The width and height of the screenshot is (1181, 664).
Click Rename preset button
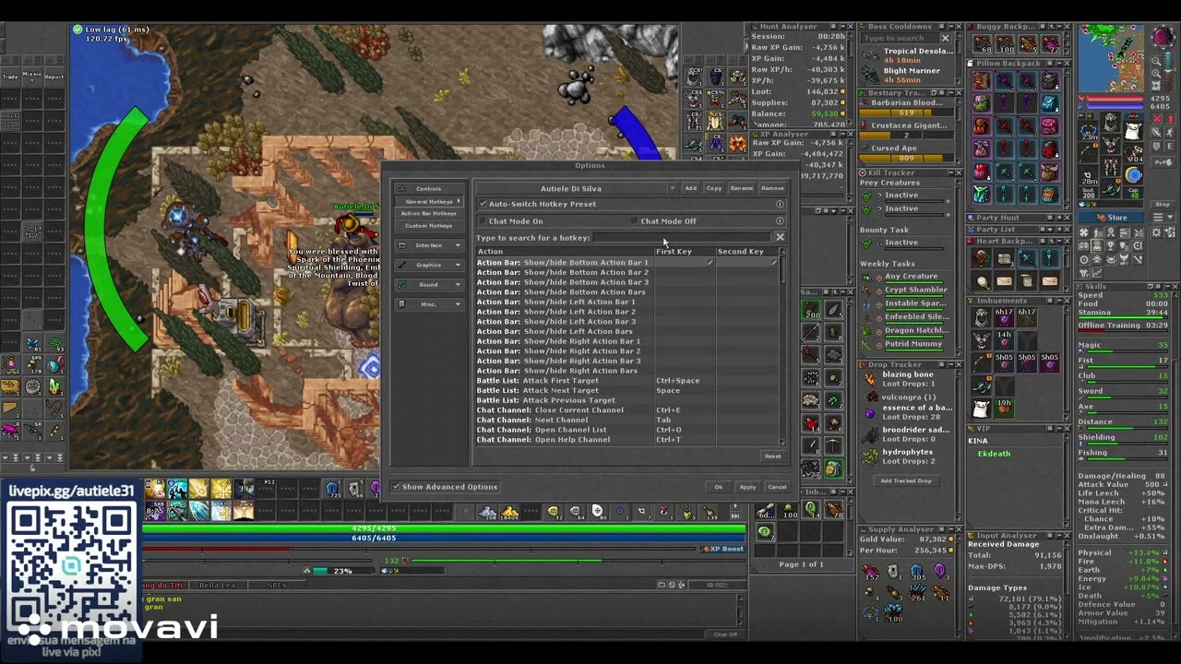(742, 188)
